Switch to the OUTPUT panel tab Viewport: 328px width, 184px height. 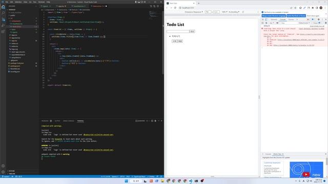[x=57, y=121]
